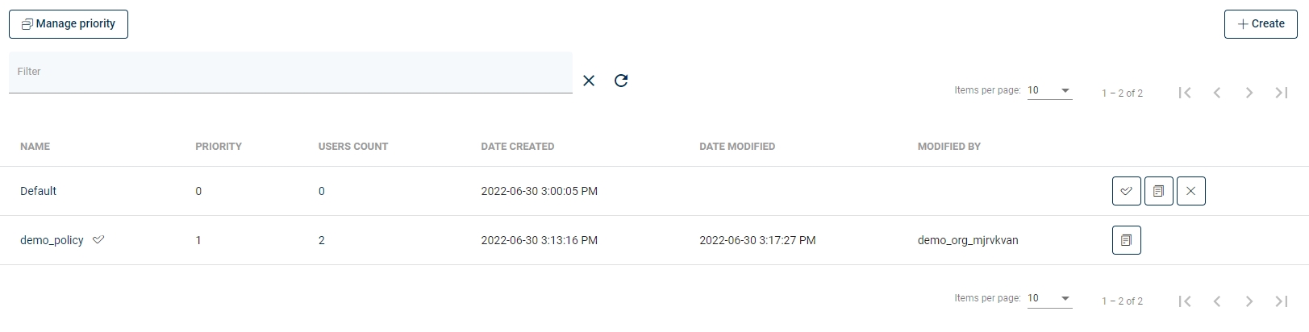Go to next page in bottom paginator
The width and height of the screenshot is (1309, 332).
(1249, 301)
